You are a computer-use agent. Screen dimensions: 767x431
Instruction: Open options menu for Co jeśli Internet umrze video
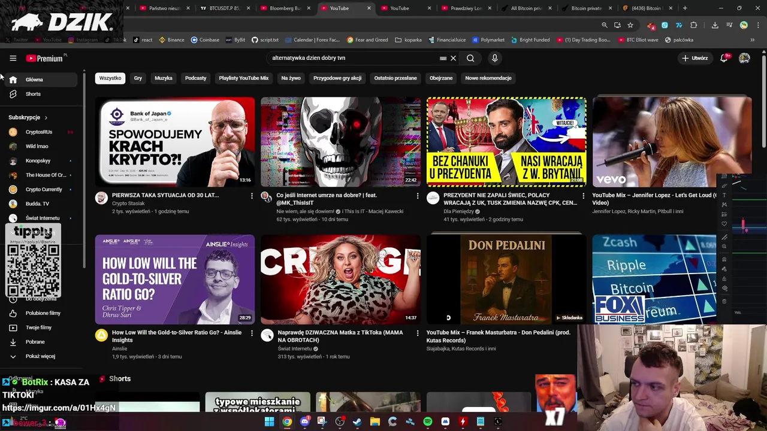(418, 196)
